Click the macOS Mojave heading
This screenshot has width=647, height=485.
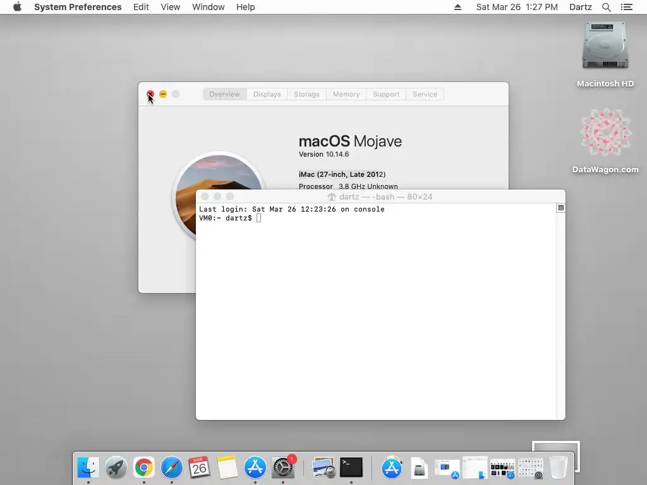pos(350,141)
